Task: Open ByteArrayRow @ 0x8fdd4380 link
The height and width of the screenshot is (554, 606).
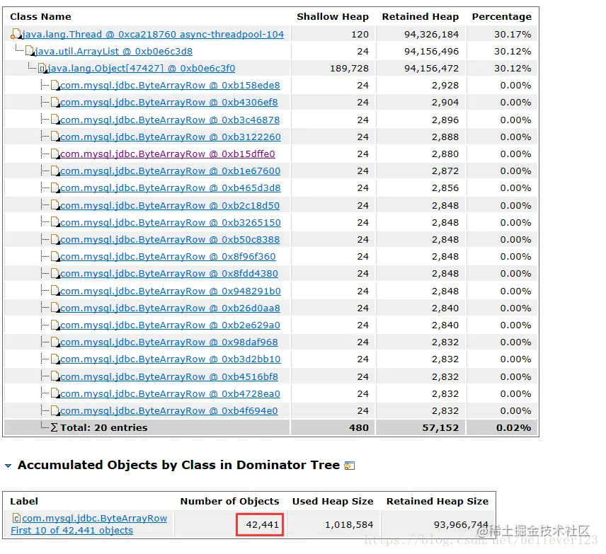Action: tap(169, 274)
